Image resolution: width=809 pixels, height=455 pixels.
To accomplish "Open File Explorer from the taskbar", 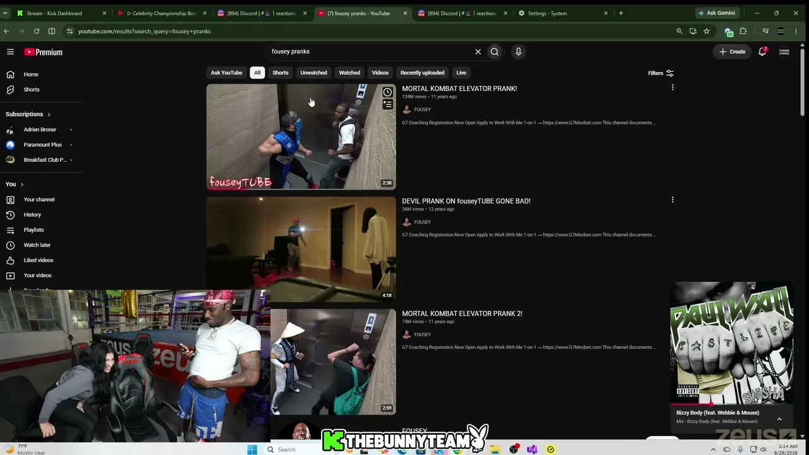I will click(x=495, y=449).
